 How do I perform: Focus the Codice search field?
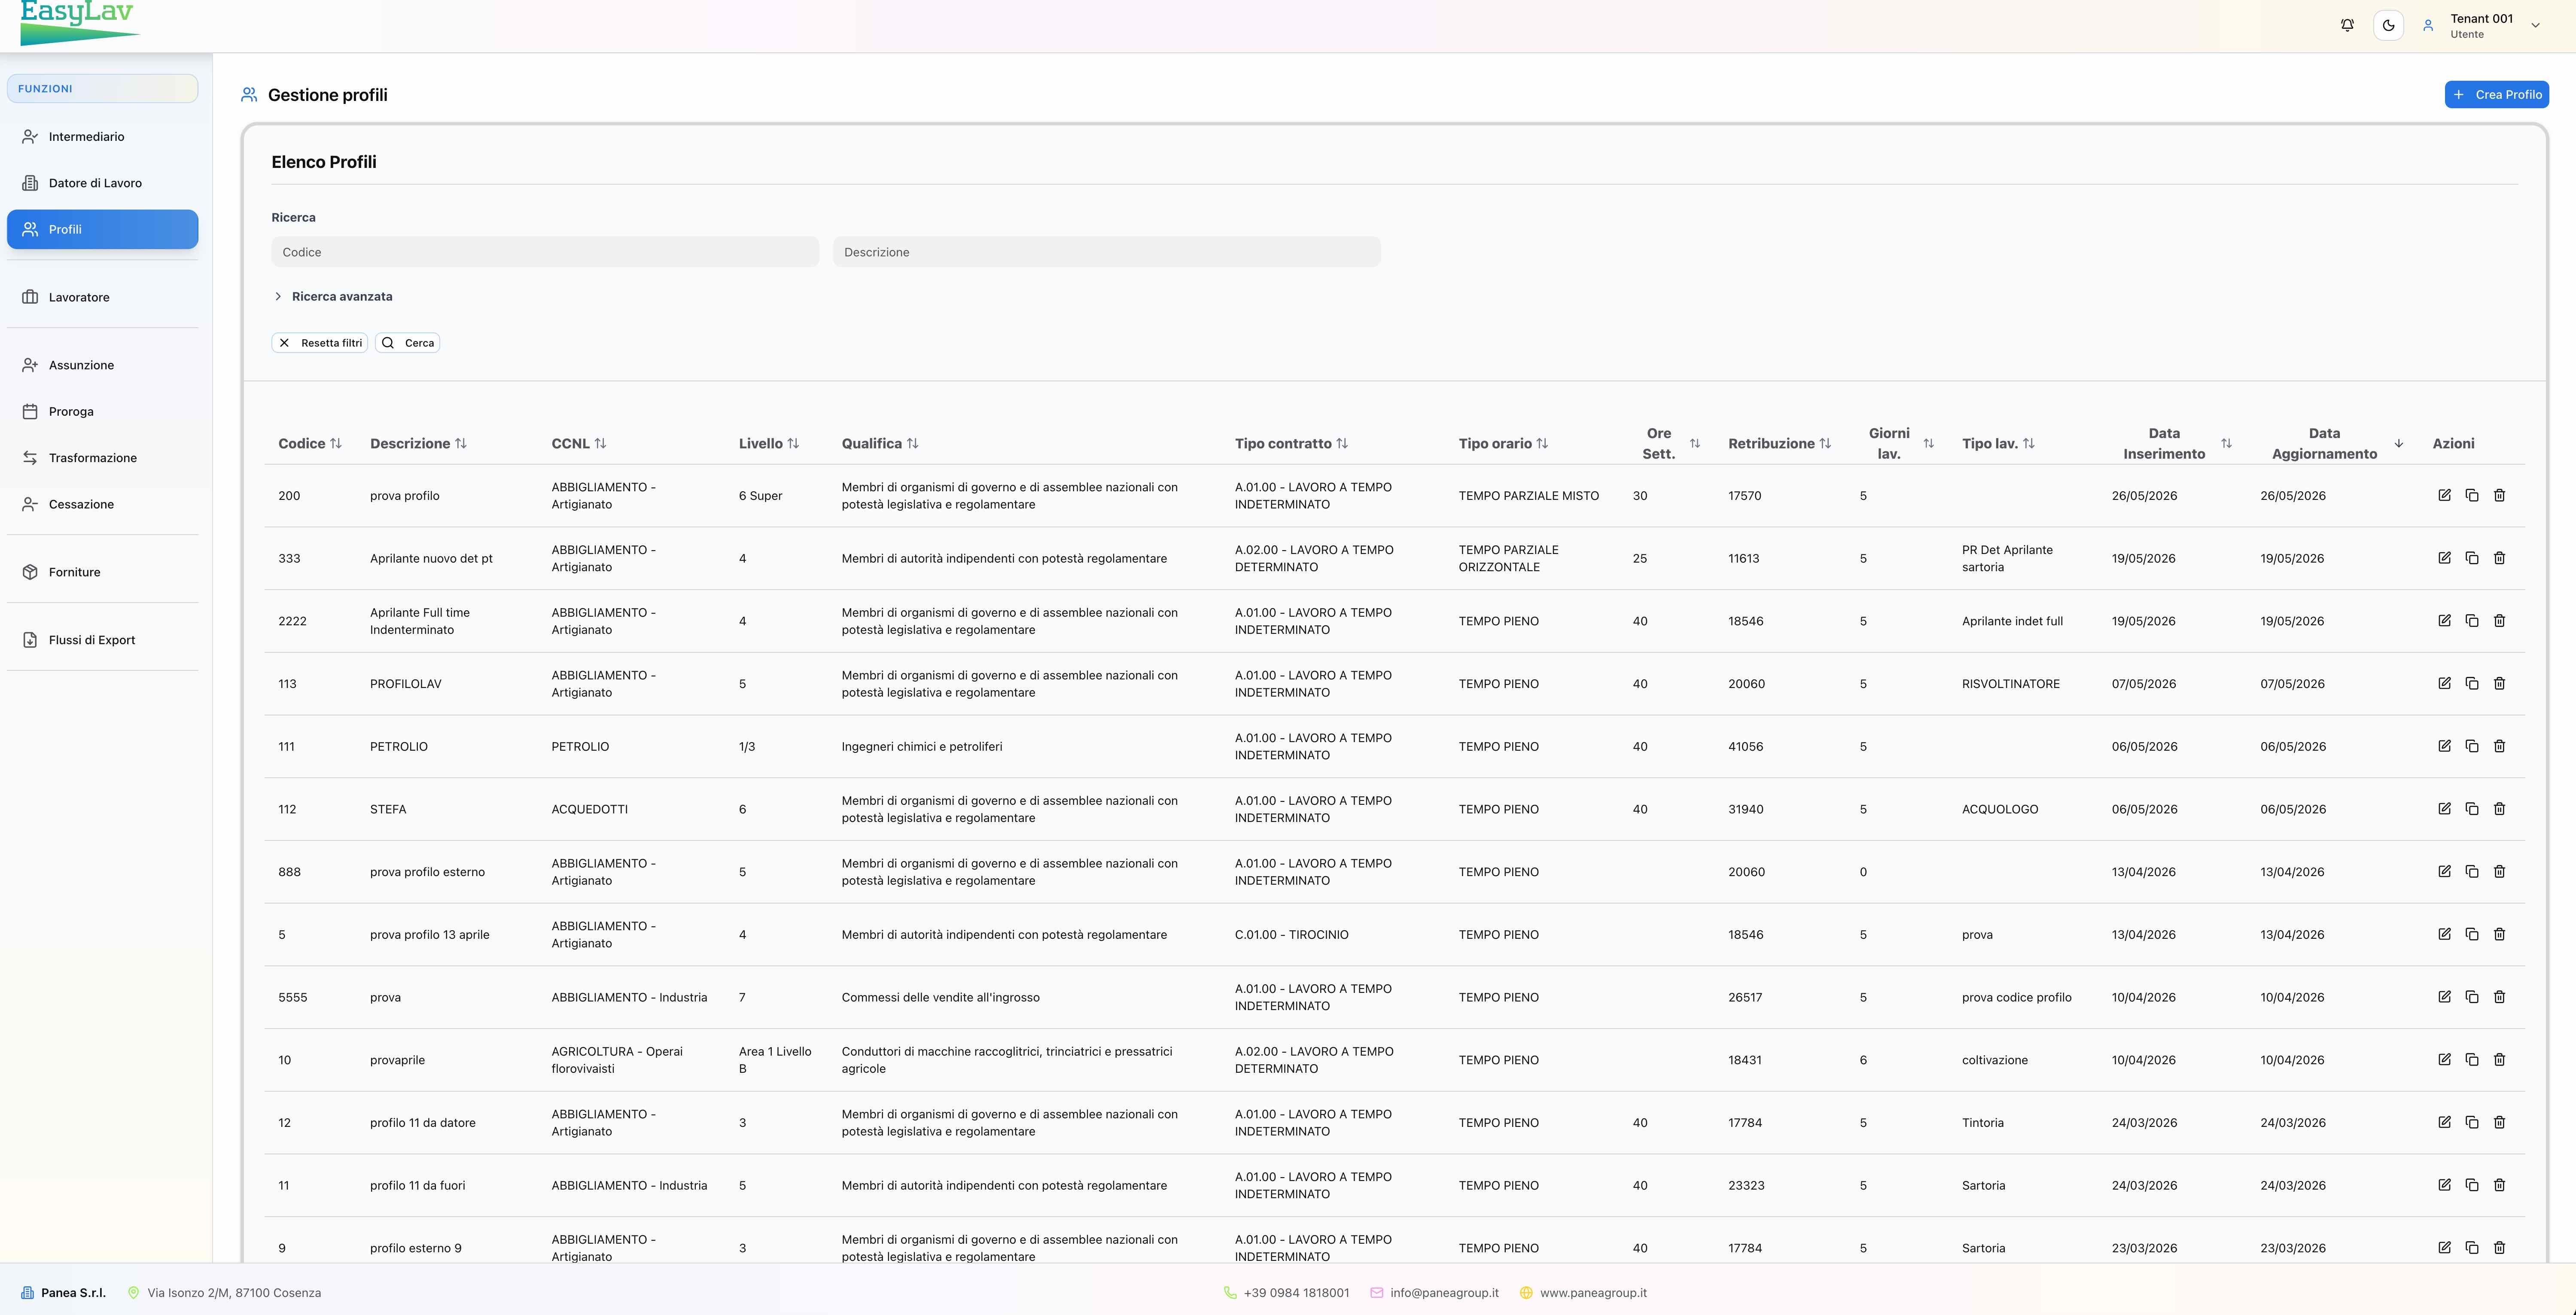click(x=545, y=252)
